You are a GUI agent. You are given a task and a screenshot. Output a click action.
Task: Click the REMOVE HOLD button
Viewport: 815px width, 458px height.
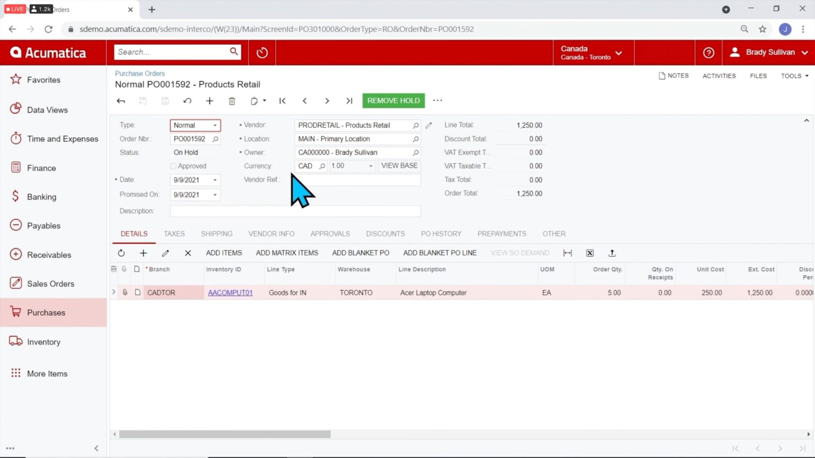[393, 100]
